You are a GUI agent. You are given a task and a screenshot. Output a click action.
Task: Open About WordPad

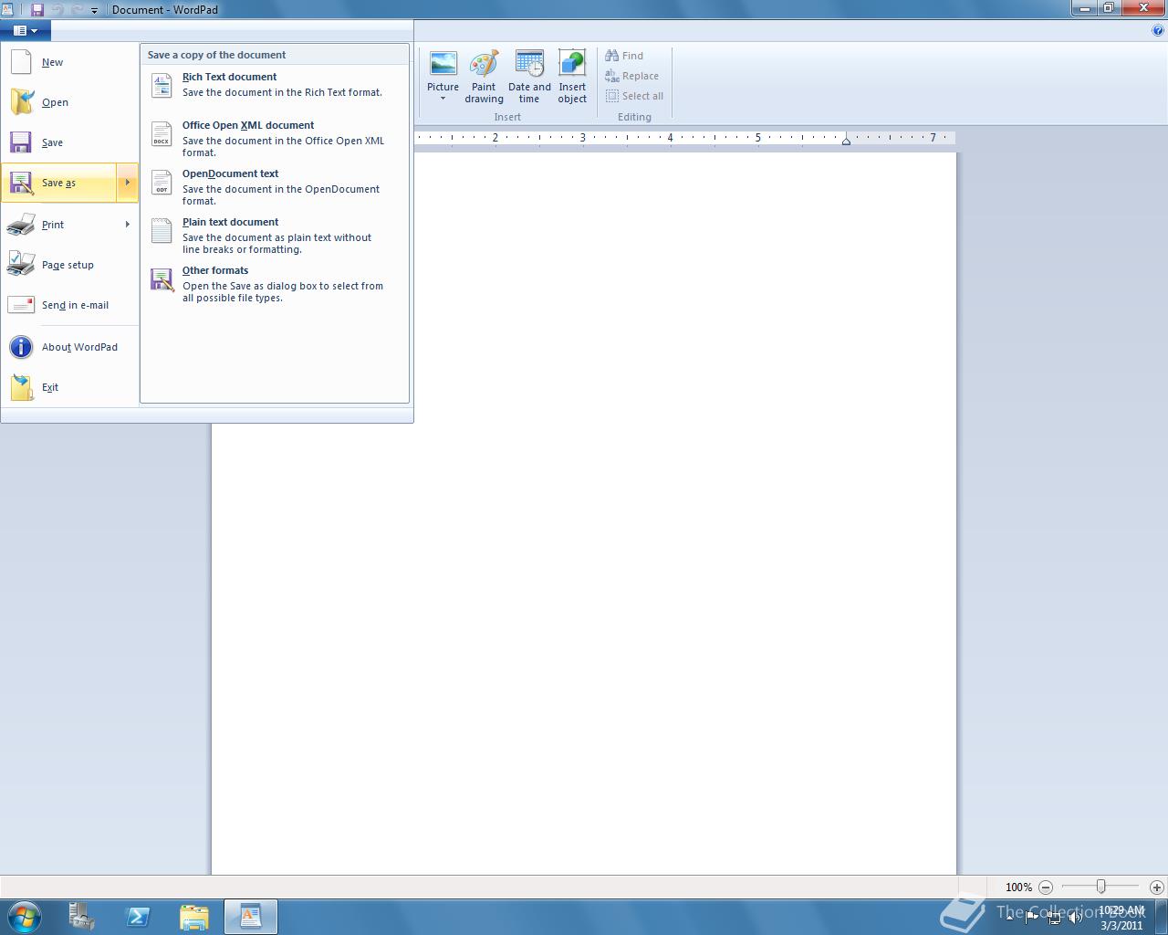tap(69, 347)
